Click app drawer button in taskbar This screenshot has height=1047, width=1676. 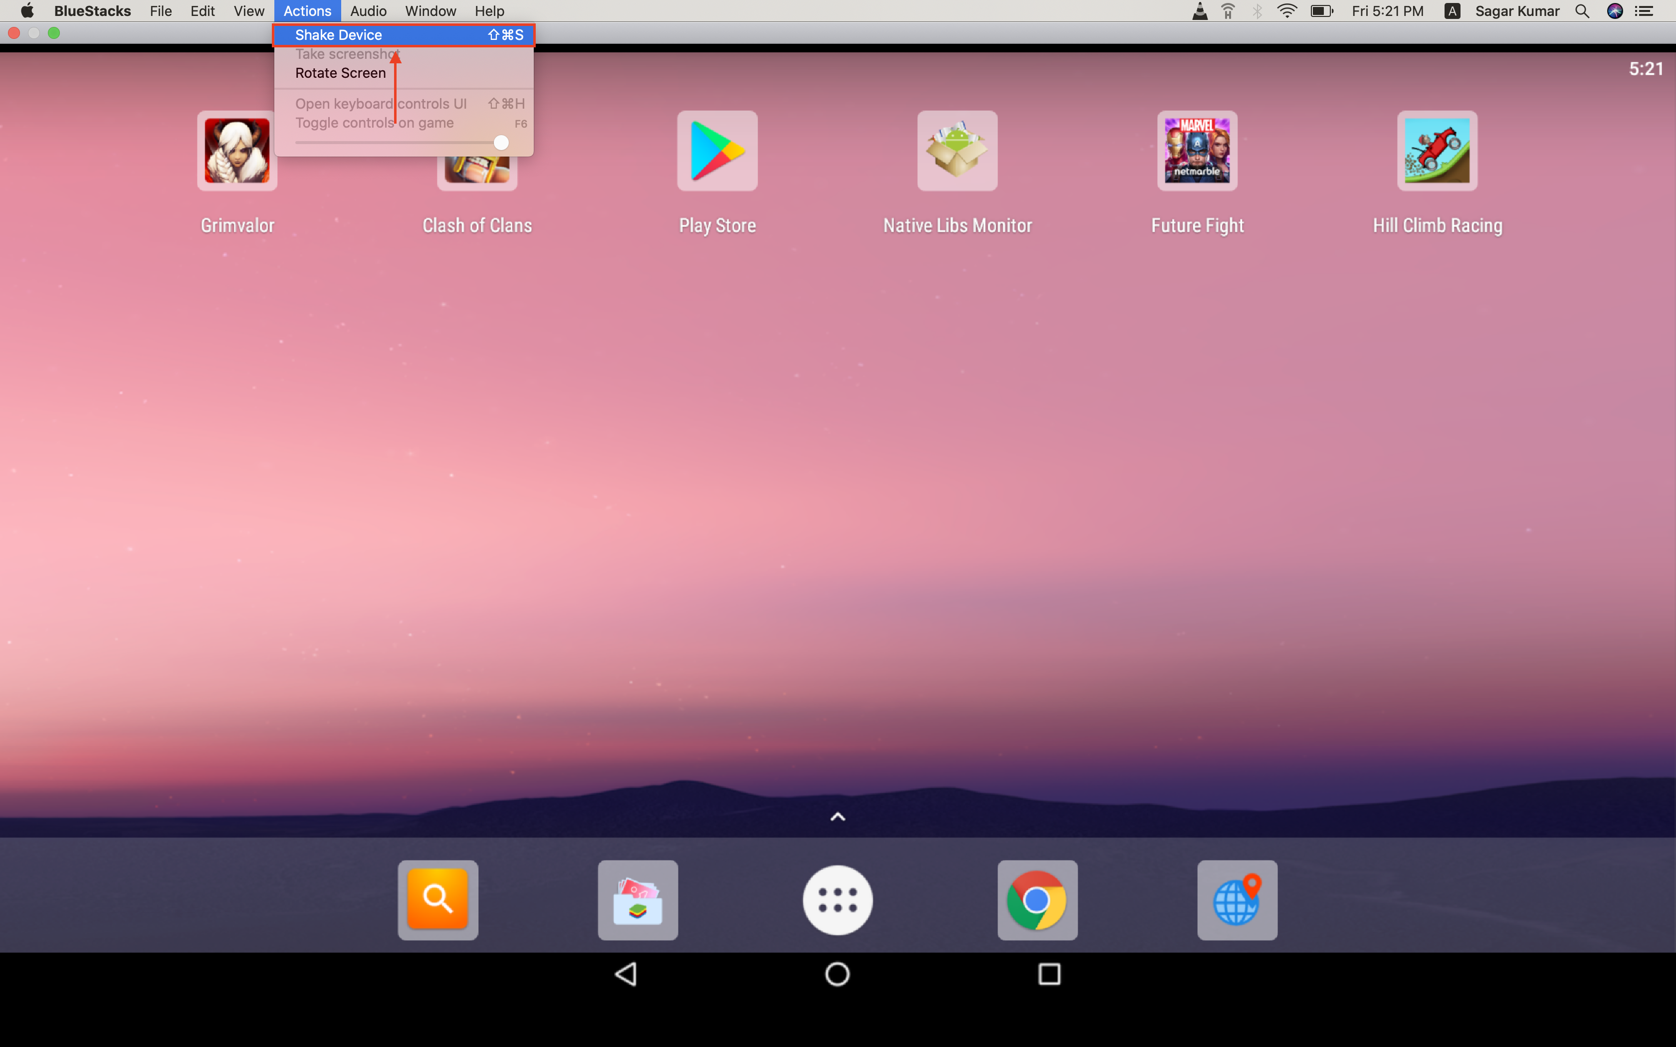click(838, 898)
